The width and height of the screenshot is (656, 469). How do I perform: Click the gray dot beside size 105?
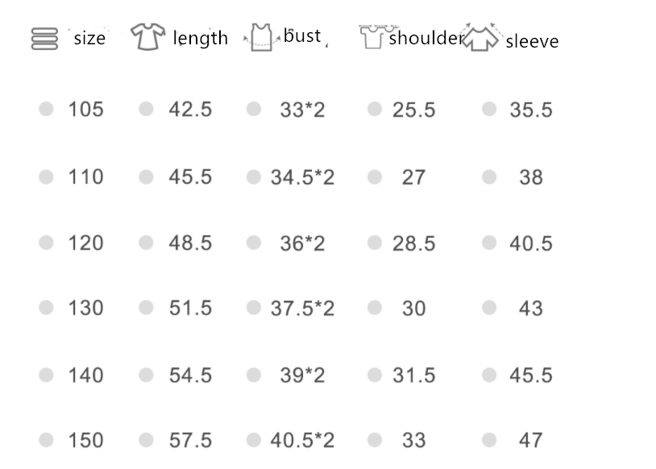[46, 109]
